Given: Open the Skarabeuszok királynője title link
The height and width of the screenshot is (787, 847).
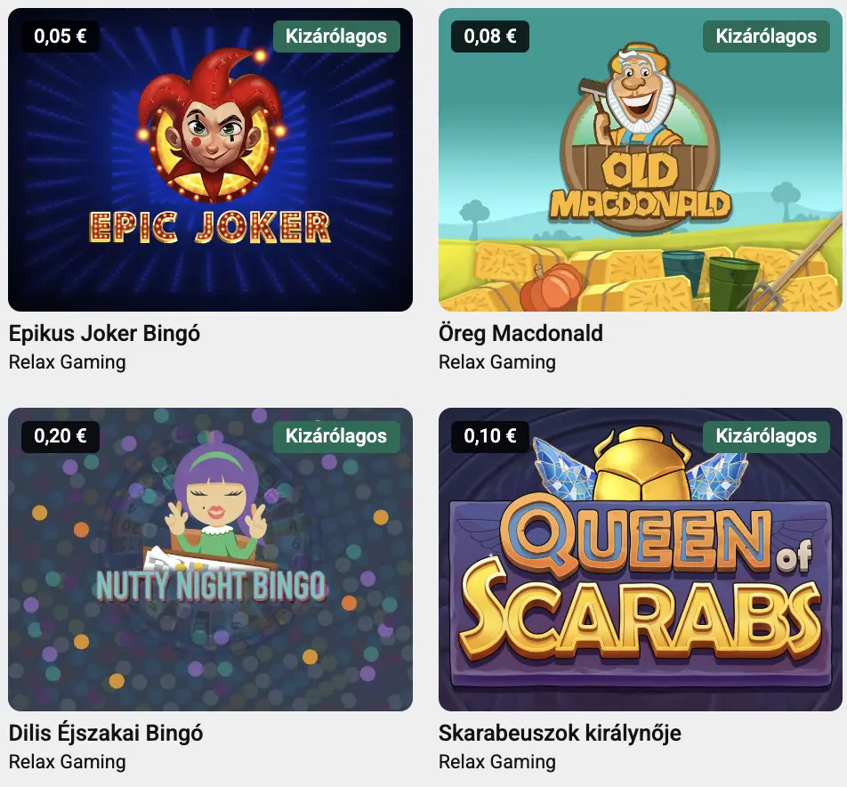Looking at the screenshot, I should (561, 734).
